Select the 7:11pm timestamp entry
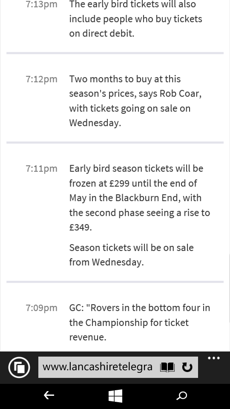The height and width of the screenshot is (409, 230). pos(41,169)
